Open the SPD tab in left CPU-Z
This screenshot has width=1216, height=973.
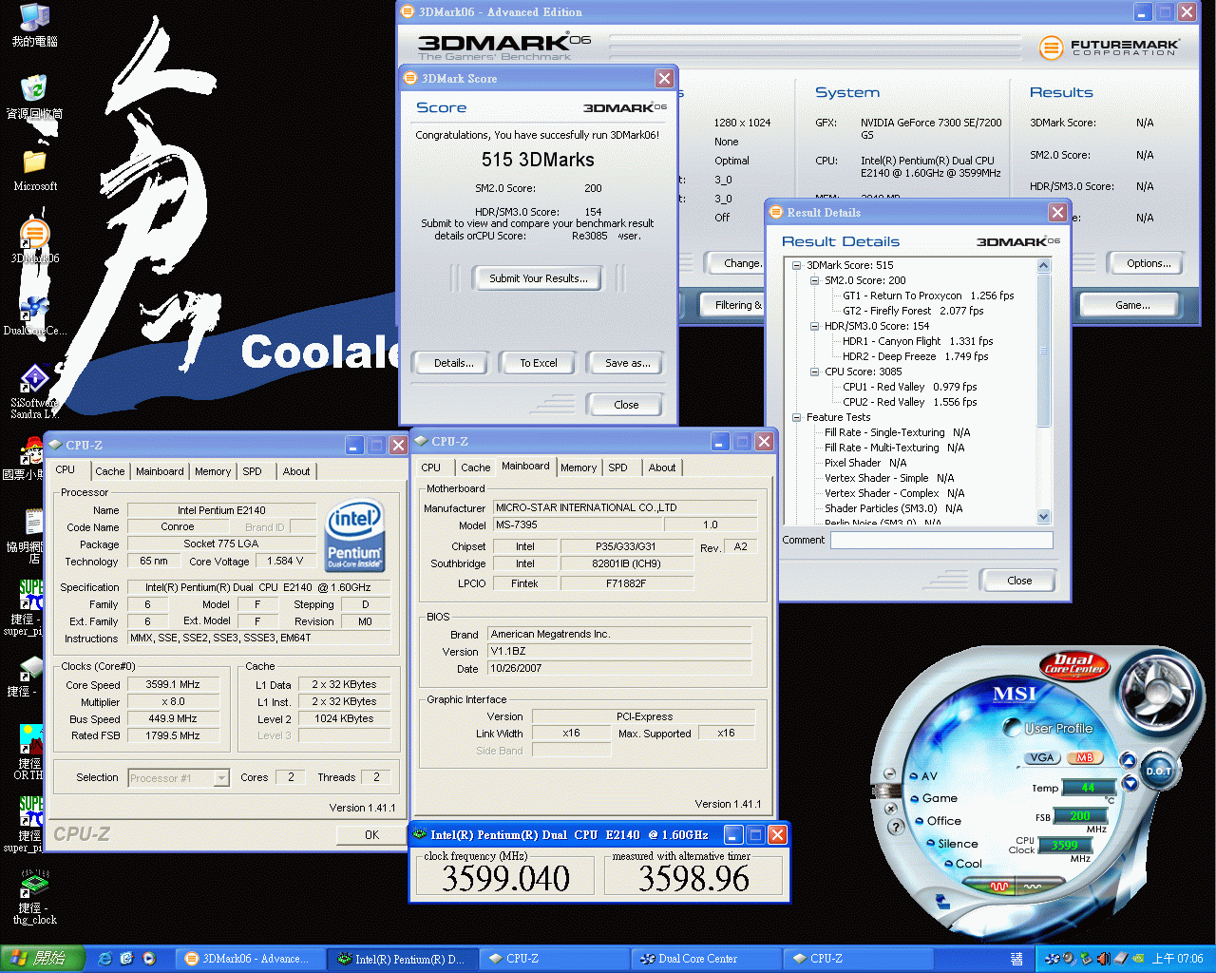coord(252,471)
